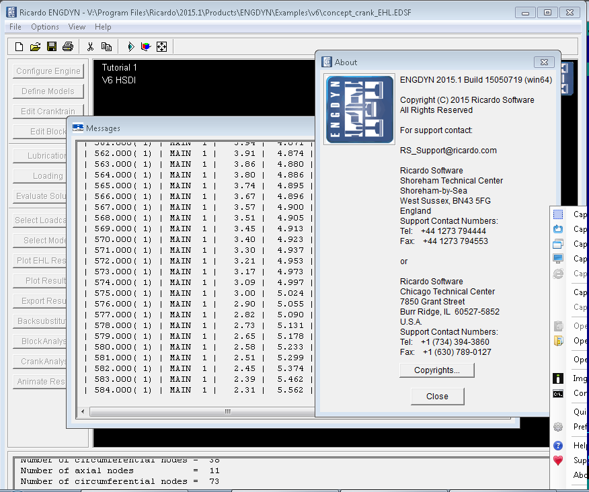Viewport: 589px width, 492px height.
Task: Open Help via the blue question mark icon
Action: click(558, 446)
